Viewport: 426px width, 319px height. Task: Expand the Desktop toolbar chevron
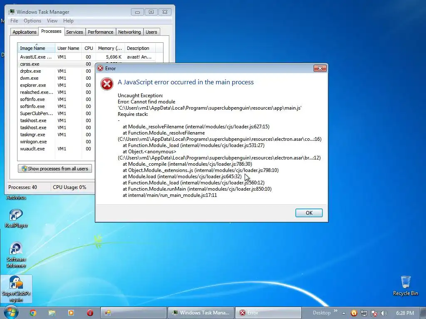pyautogui.click(x=336, y=311)
